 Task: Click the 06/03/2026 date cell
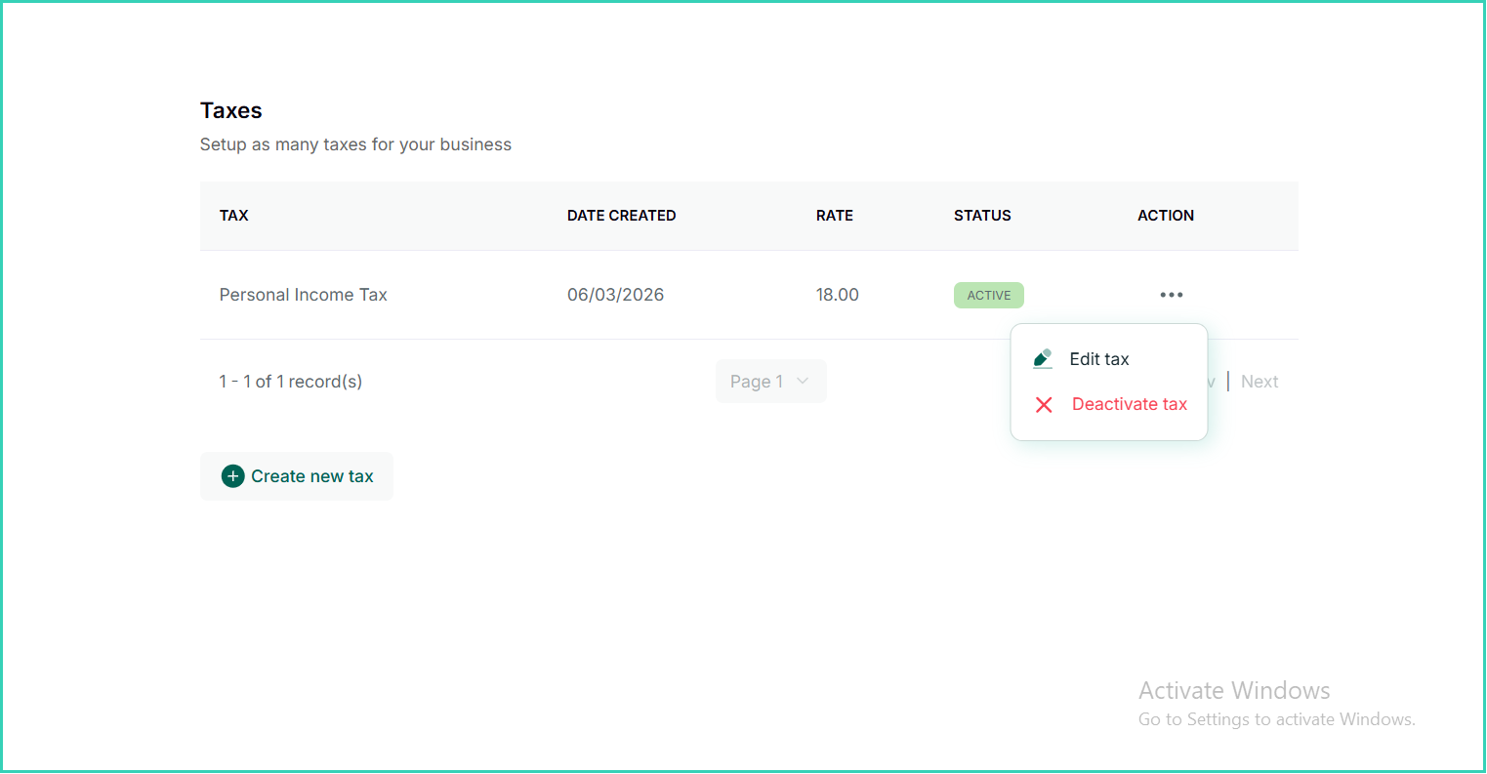[616, 295]
